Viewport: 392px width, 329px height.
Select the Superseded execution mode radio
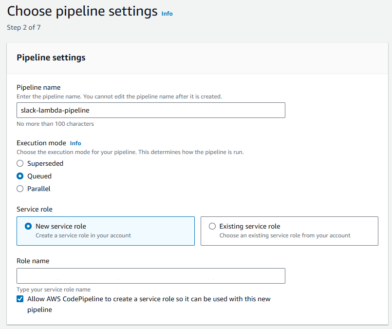(20, 164)
